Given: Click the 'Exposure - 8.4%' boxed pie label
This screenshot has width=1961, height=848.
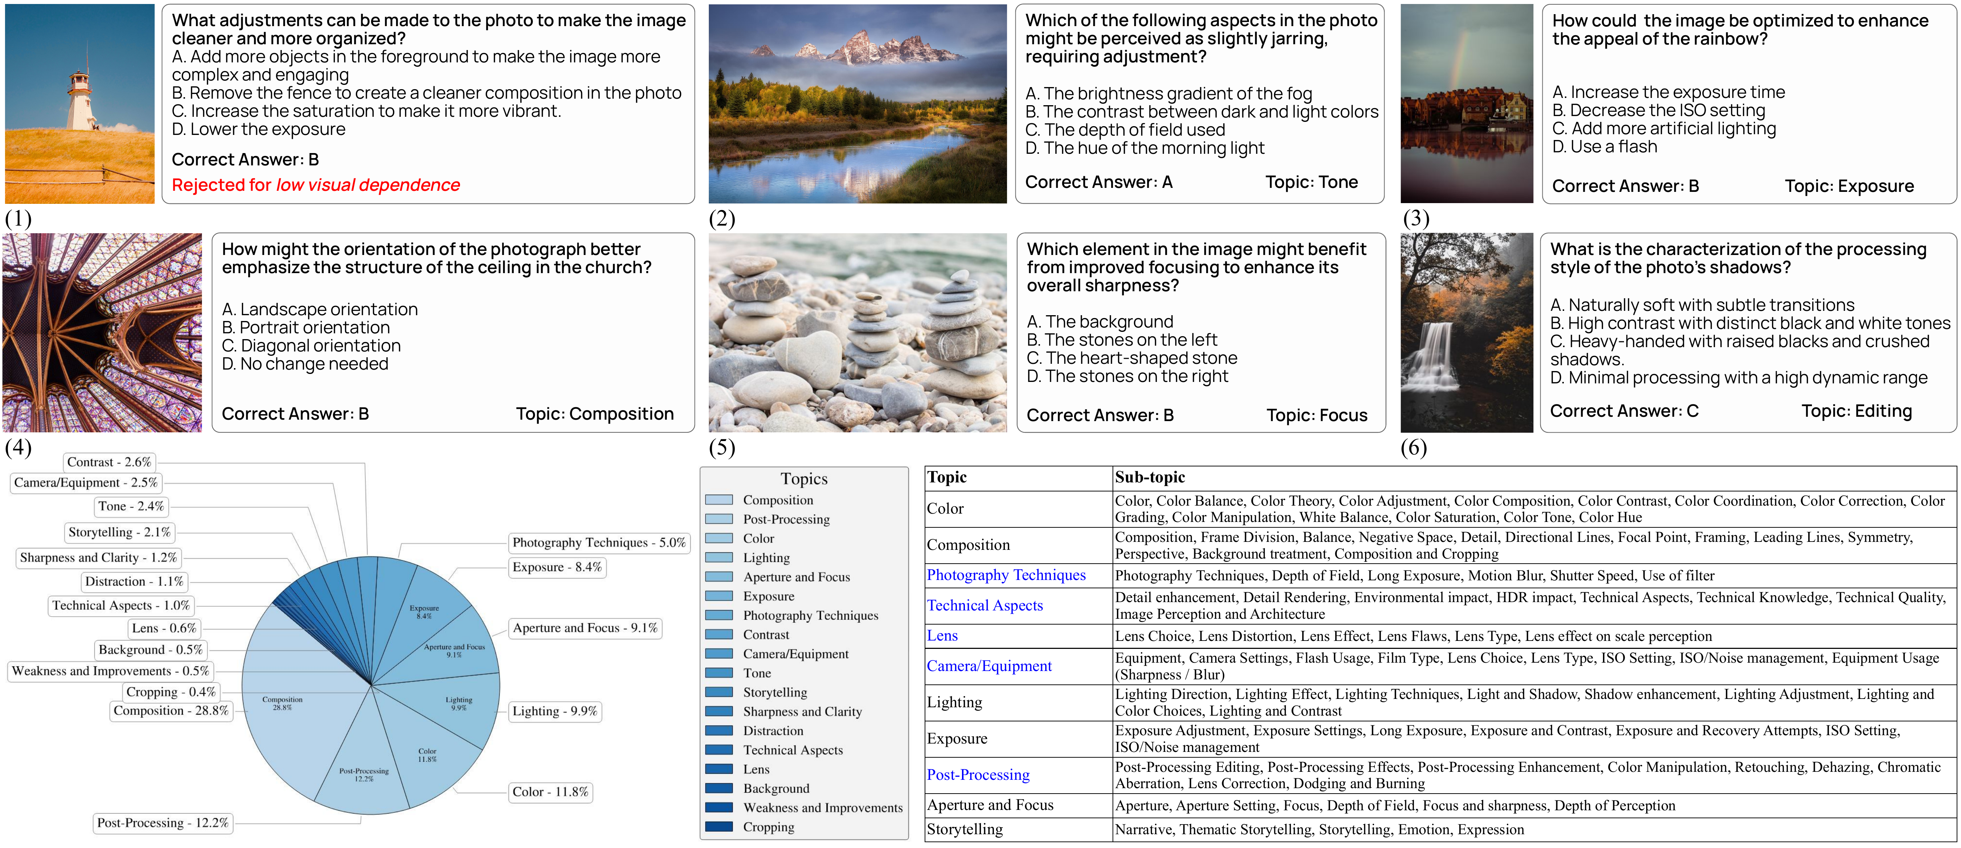Looking at the screenshot, I should [x=556, y=567].
